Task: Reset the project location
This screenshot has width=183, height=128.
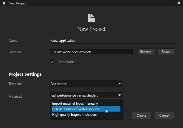Action: (x=166, y=52)
